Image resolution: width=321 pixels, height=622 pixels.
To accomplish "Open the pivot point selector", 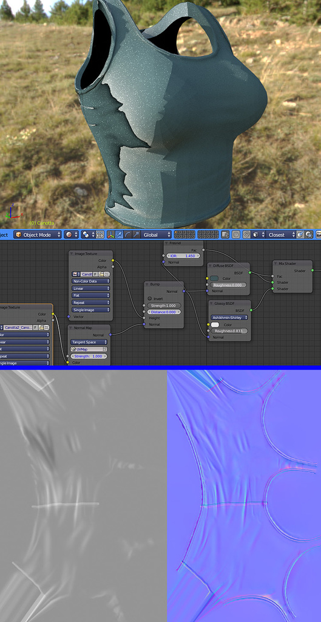I will pos(87,235).
